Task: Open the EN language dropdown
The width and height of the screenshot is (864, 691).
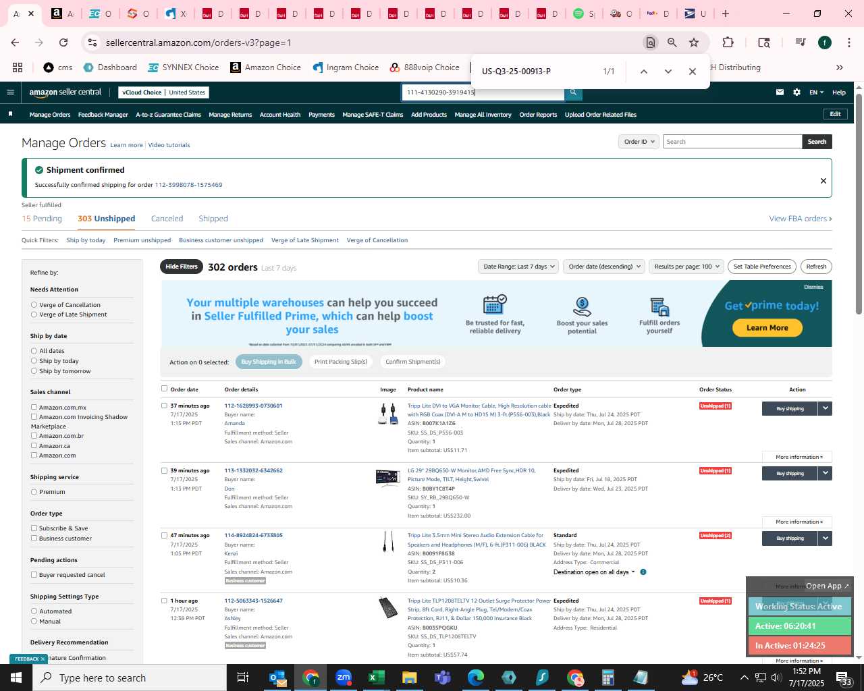Action: coord(816,92)
